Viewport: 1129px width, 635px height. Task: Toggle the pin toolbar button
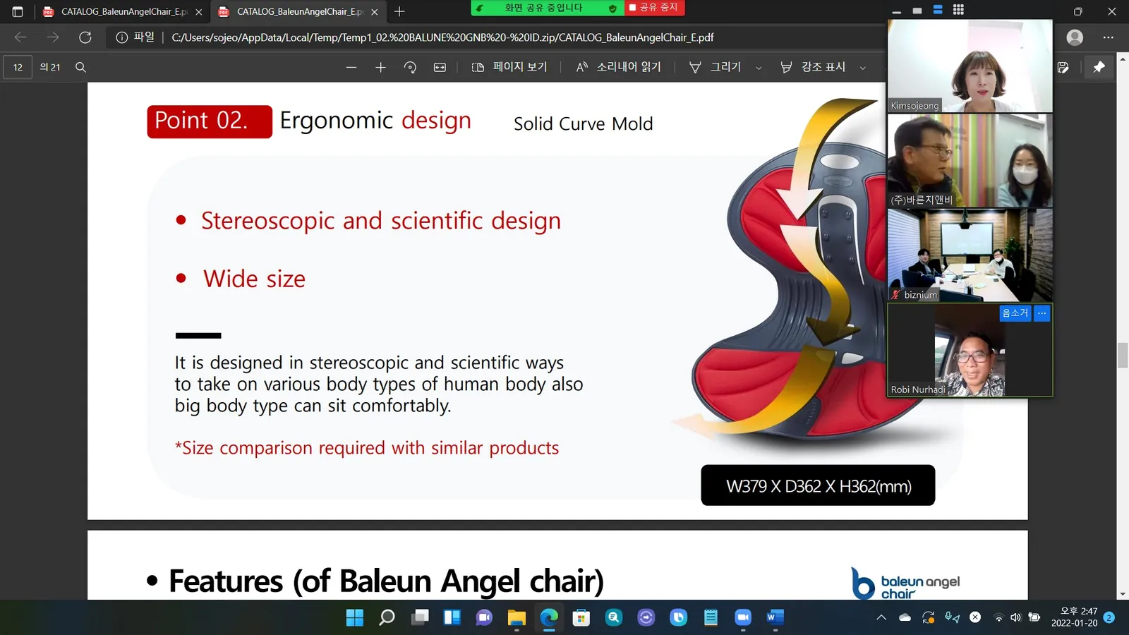pos(1099,67)
